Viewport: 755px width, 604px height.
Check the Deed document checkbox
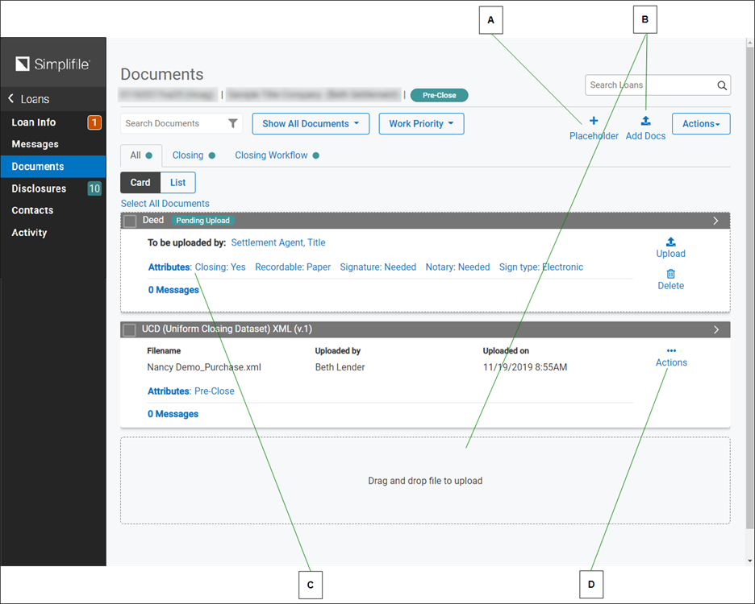coord(130,221)
